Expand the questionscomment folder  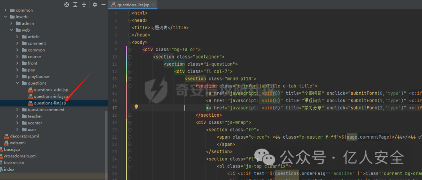click(18, 109)
